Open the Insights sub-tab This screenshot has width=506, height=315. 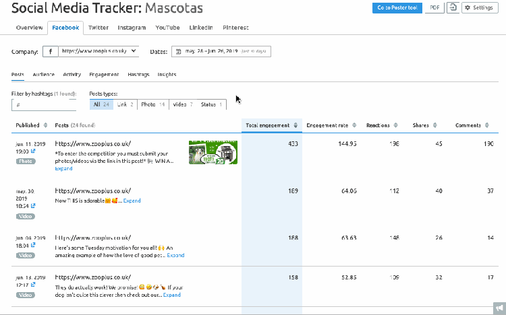(x=167, y=75)
